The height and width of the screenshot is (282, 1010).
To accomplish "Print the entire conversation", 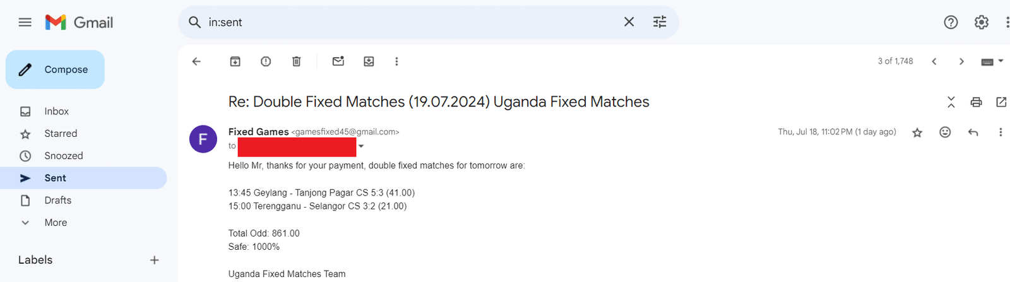I will [976, 102].
